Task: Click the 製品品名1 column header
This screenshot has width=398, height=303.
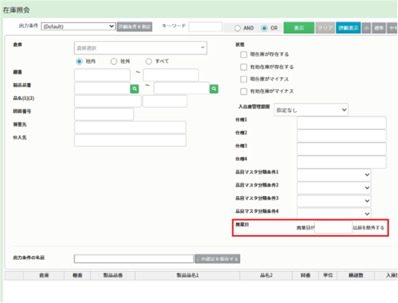Action: point(188,276)
